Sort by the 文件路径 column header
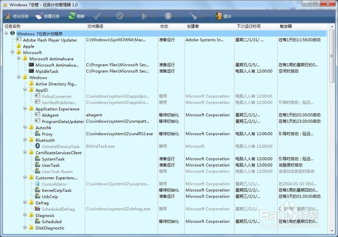This screenshot has width=338, height=237. click(x=121, y=26)
